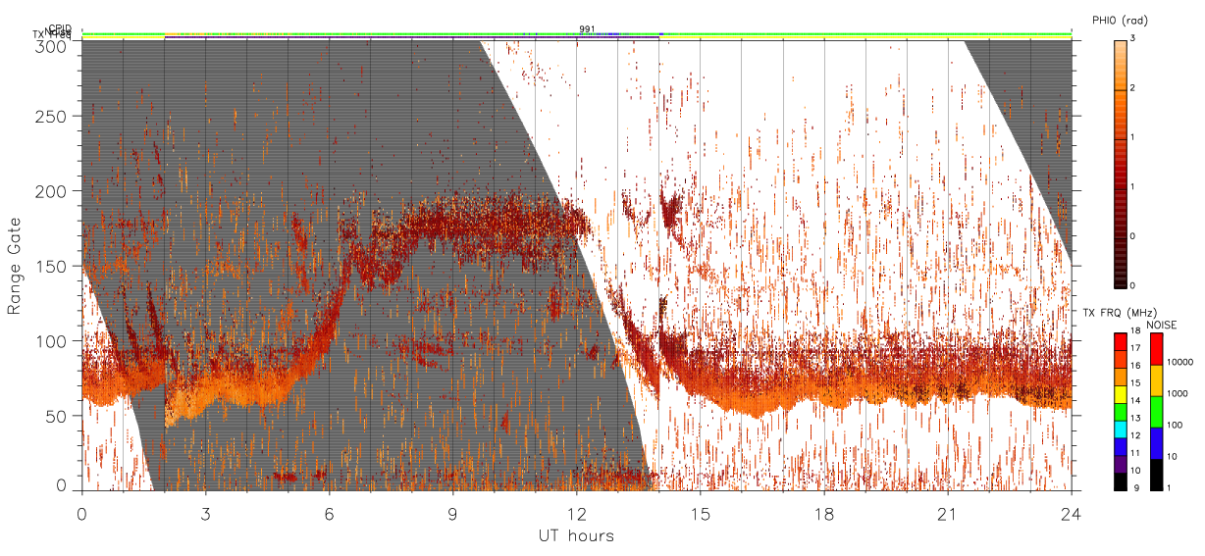1205x556 pixels.
Task: Click the 'PHI0 (rad)' colorbar title
Action: 1120,20
